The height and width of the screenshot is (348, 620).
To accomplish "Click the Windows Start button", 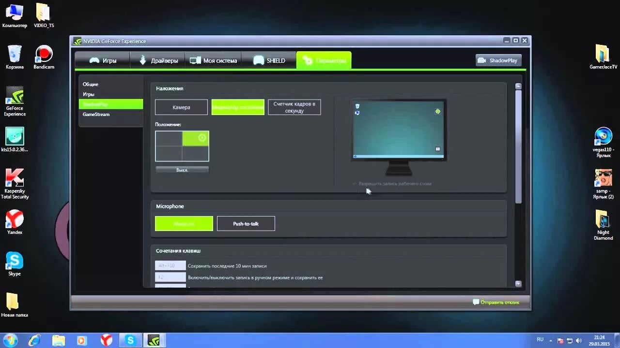I will pos(11,340).
